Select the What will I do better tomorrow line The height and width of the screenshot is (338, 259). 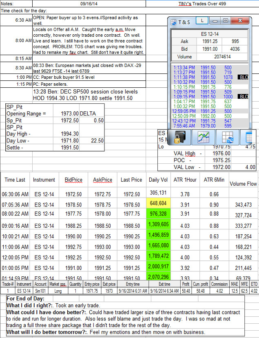click(x=106, y=332)
